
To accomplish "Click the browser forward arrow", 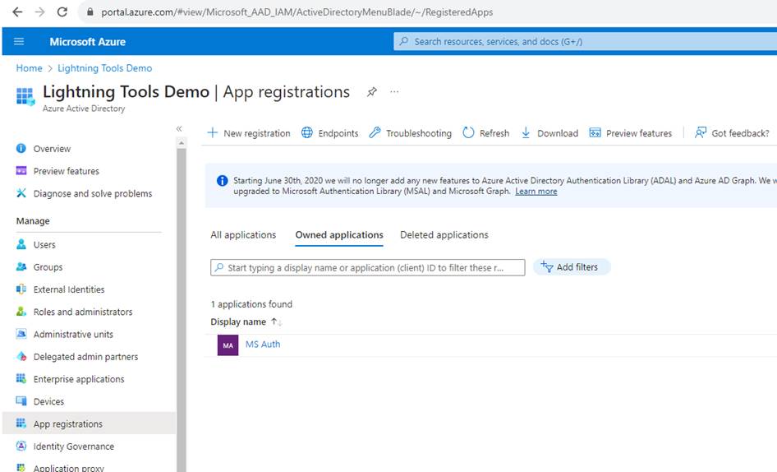I will (39, 12).
